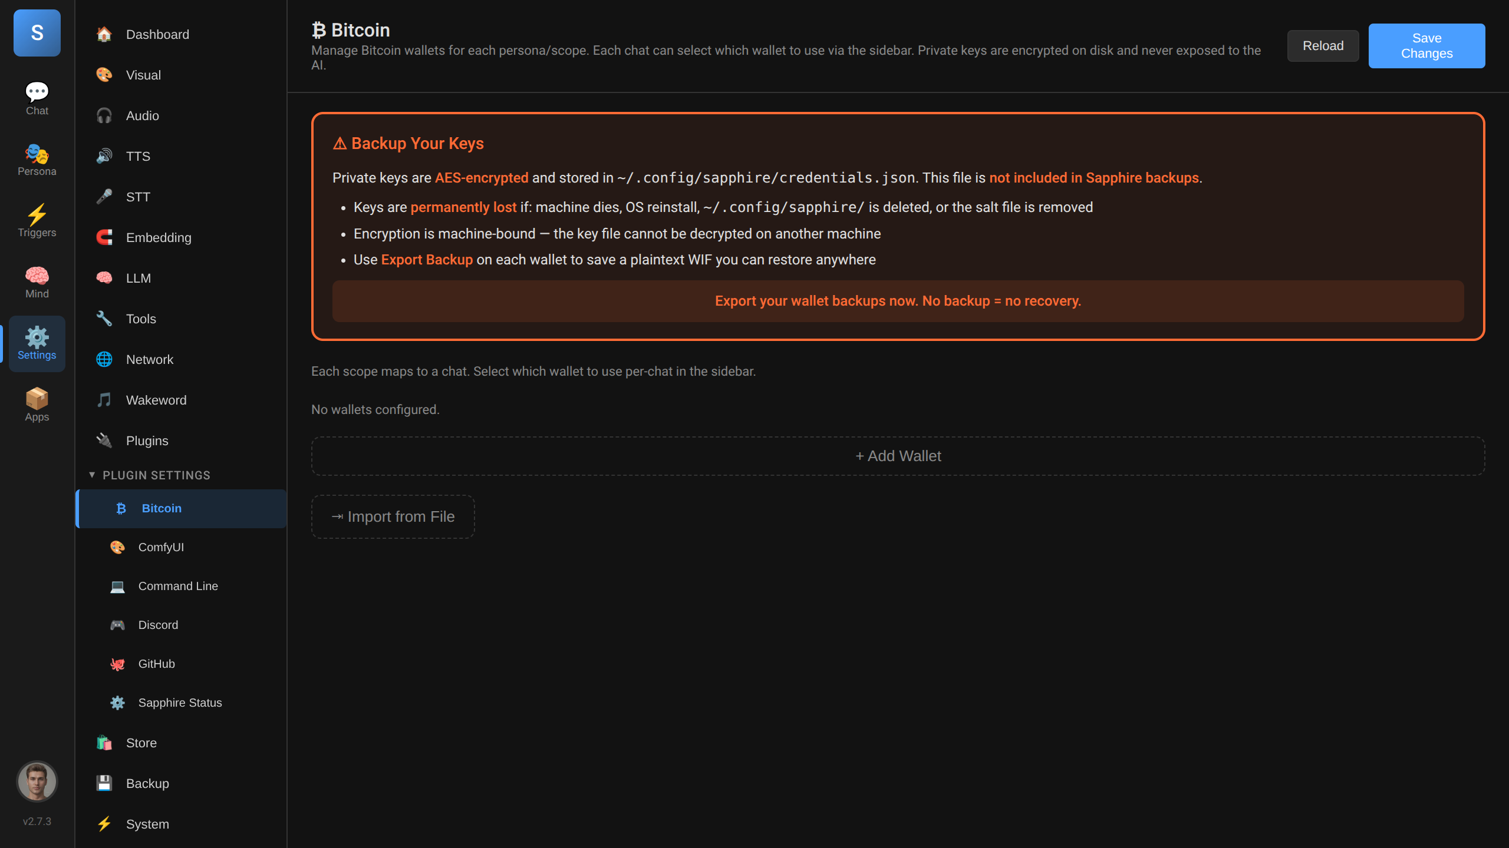Click the Dashboard house icon
1509x848 pixels.
point(104,34)
